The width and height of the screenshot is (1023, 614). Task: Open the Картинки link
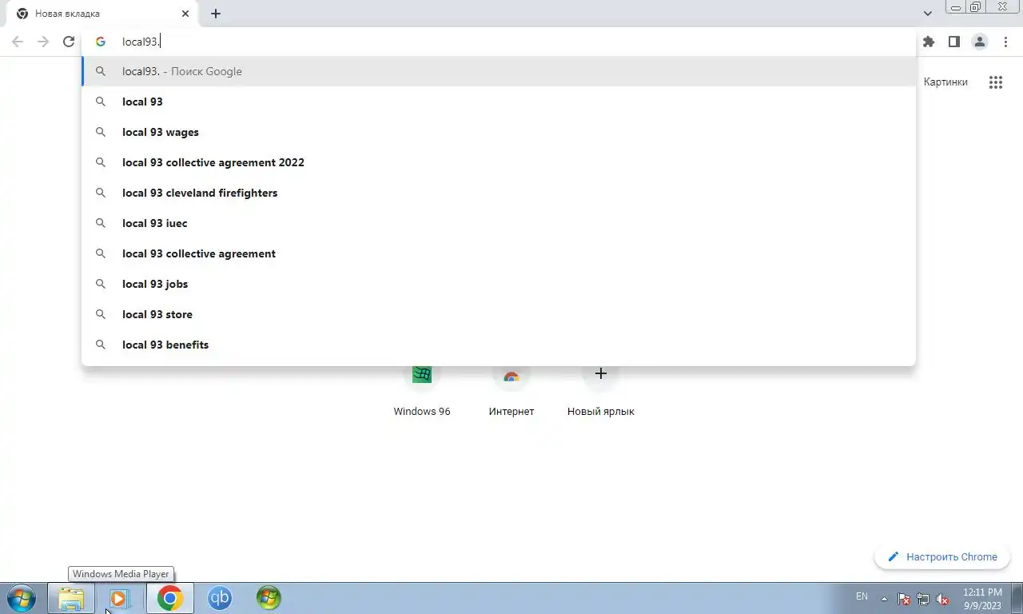(945, 82)
